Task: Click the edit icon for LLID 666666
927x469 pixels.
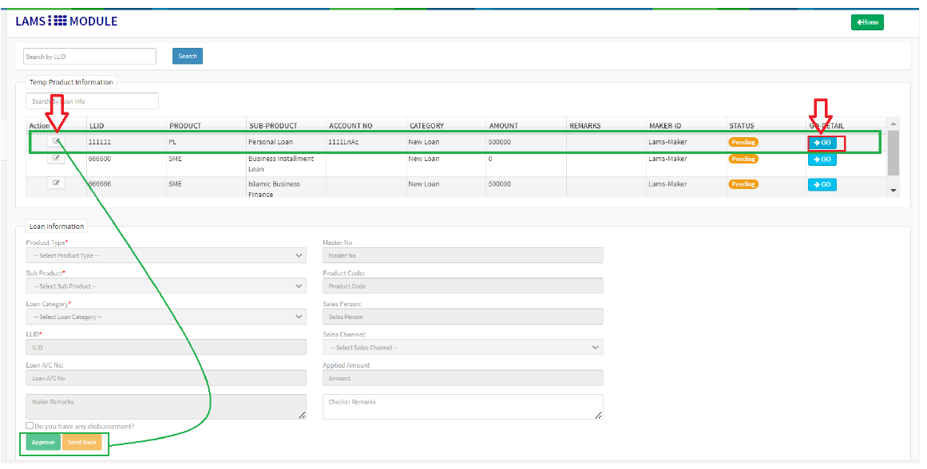Action: click(x=56, y=183)
